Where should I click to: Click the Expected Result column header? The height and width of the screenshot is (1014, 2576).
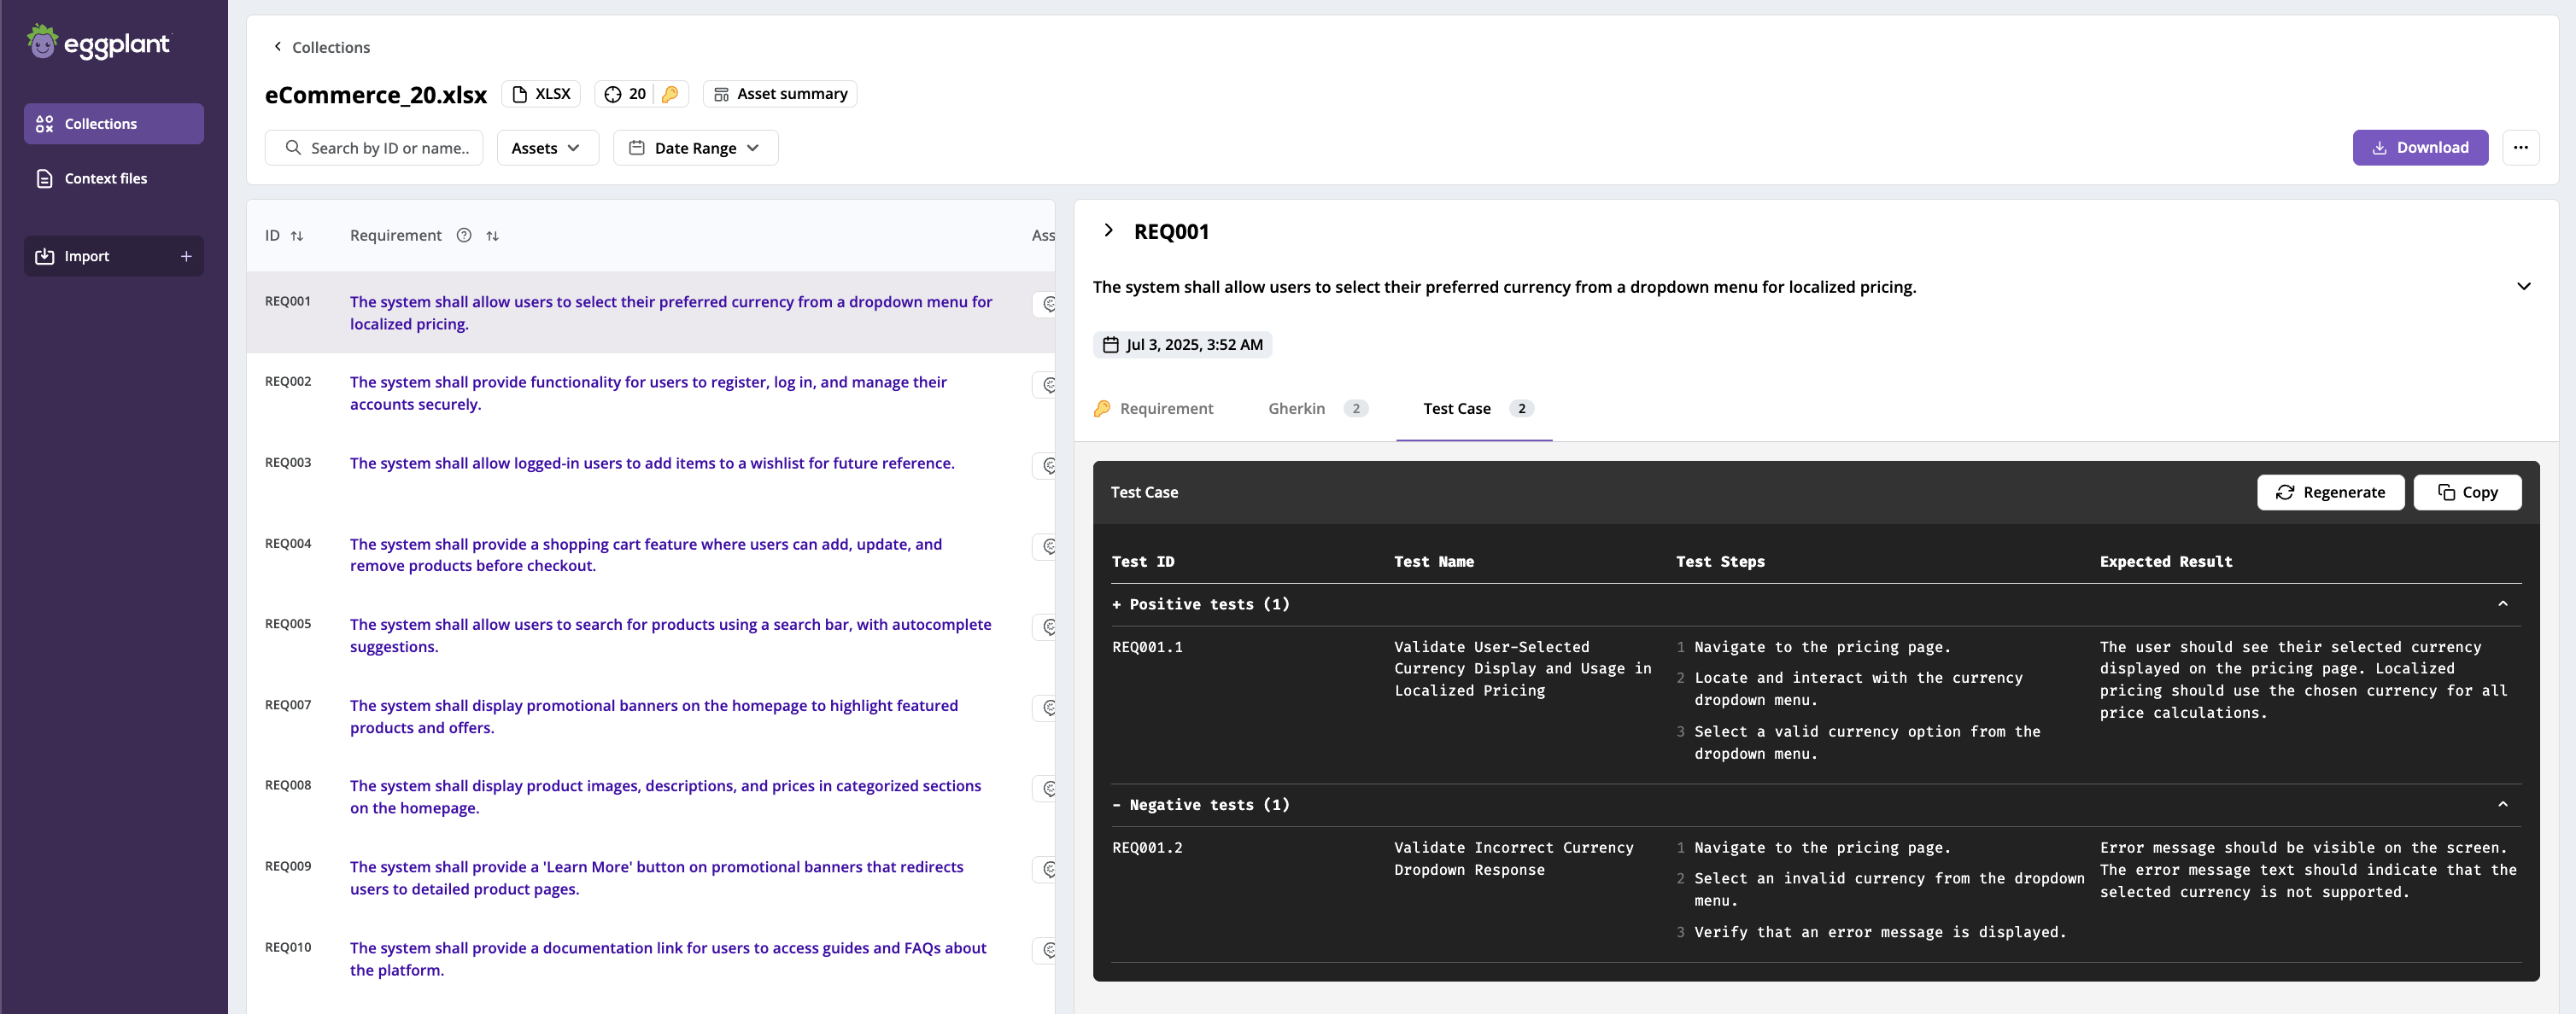(2165, 562)
